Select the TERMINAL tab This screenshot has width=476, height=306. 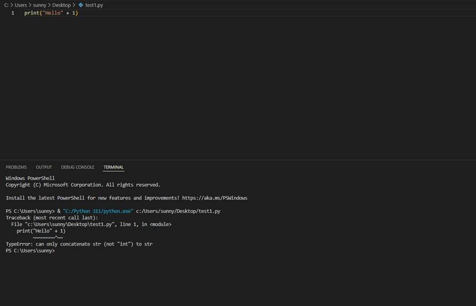(x=113, y=167)
